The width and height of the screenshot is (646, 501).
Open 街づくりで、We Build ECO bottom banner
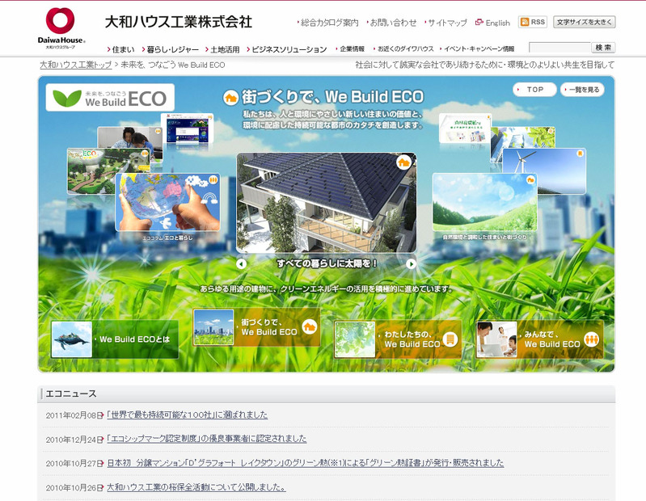tap(256, 327)
